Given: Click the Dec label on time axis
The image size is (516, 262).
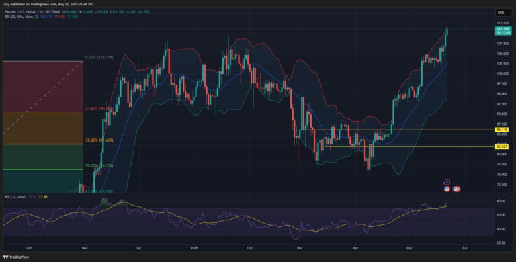Looking at the screenshot, I should (138, 247).
